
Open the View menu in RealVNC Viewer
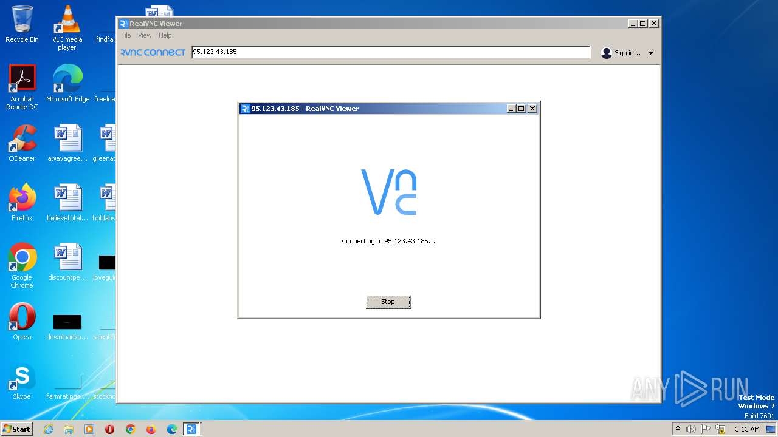click(x=145, y=35)
